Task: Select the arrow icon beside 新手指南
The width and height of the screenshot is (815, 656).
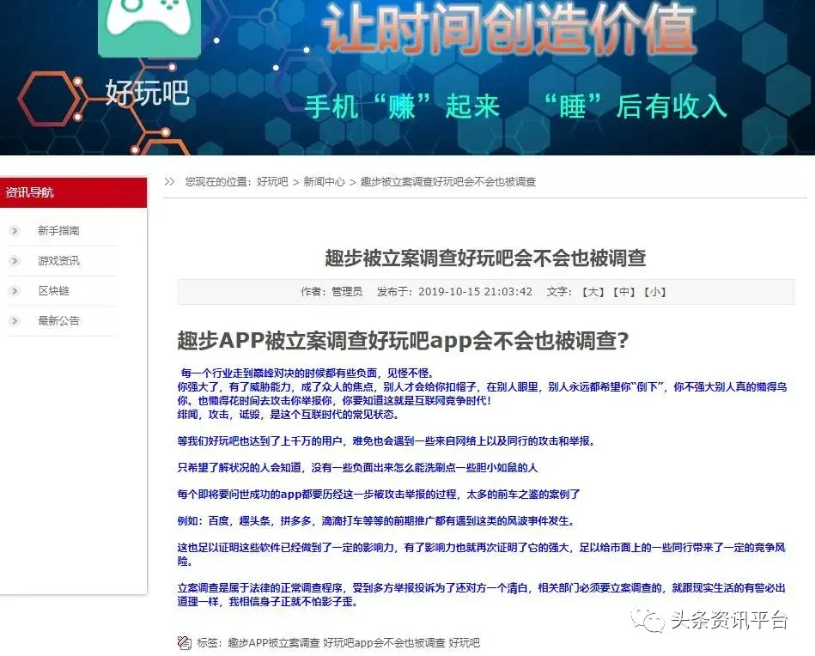Action: [x=14, y=230]
